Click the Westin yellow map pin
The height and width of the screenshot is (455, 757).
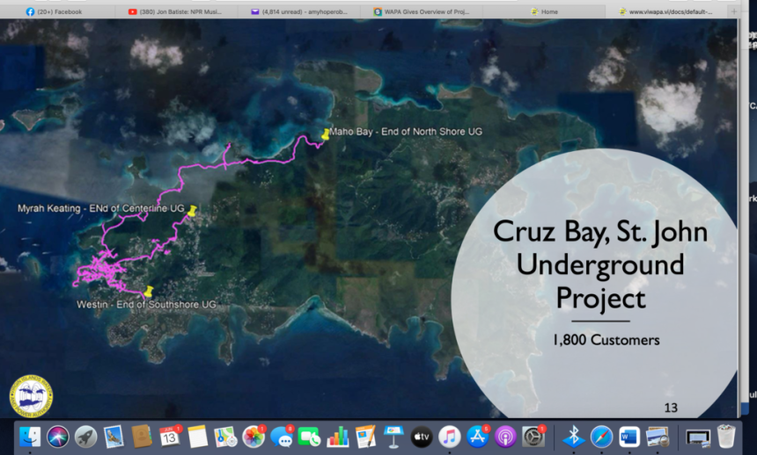coord(148,290)
